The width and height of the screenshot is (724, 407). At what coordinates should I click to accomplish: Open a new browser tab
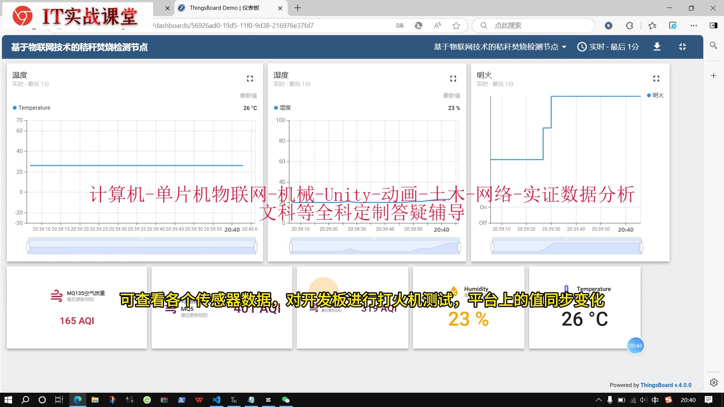[298, 8]
